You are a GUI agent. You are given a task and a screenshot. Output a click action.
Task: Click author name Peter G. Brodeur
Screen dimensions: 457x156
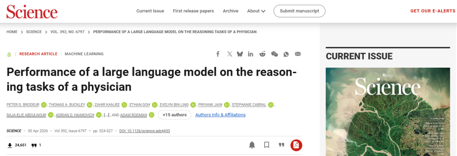[23, 105]
